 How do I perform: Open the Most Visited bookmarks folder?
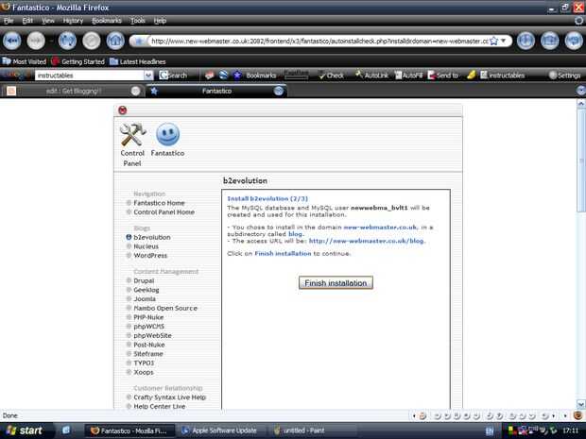pyautogui.click(x=25, y=61)
